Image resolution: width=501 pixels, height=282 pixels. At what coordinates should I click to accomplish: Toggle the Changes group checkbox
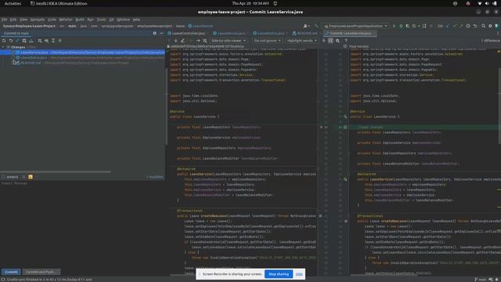(x=8, y=47)
